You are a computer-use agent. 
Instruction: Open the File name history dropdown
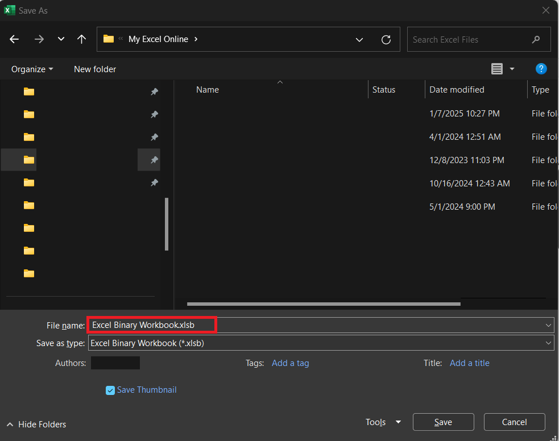point(548,325)
